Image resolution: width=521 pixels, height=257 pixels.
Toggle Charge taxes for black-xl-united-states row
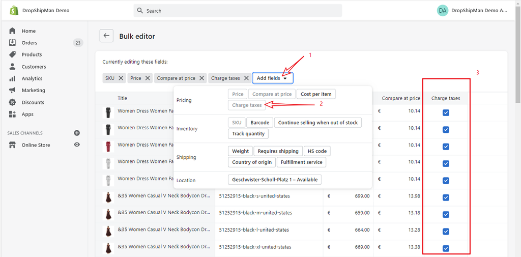(x=446, y=248)
